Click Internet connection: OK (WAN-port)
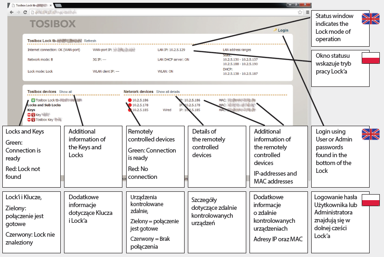 point(54,50)
